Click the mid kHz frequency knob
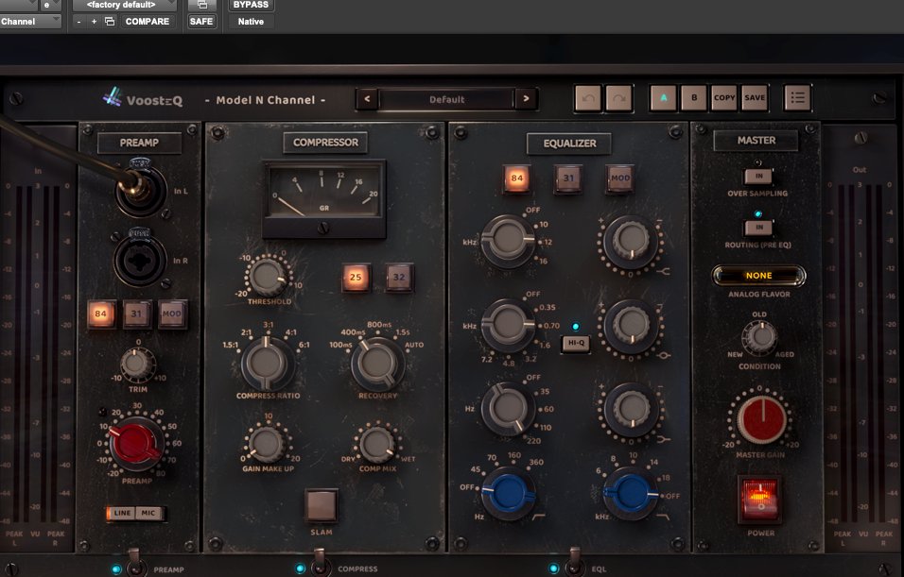The height and width of the screenshot is (577, 904). click(508, 325)
